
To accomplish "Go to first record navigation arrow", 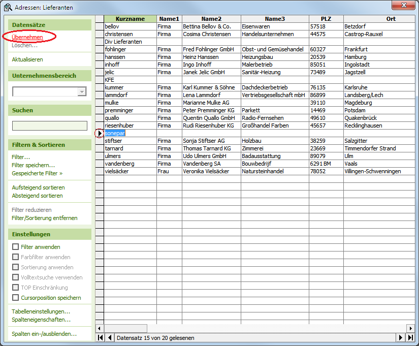I will click(100, 337).
